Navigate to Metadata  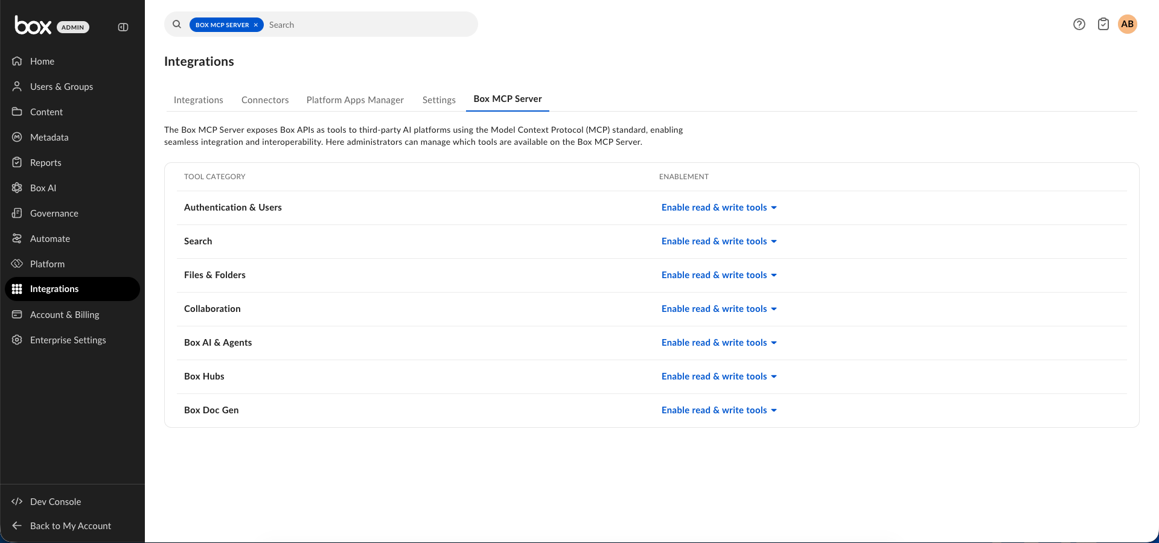click(x=72, y=137)
